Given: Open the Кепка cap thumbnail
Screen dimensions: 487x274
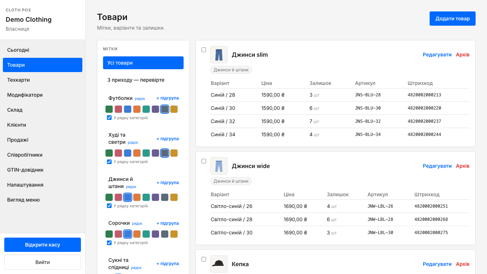Looking at the screenshot, I should click(219, 264).
